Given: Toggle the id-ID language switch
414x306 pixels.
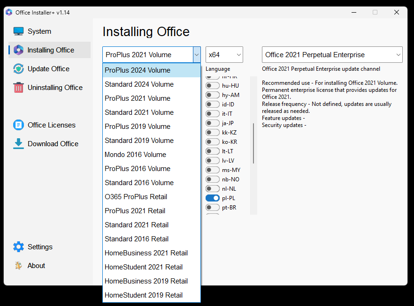Looking at the screenshot, I should (x=213, y=104).
